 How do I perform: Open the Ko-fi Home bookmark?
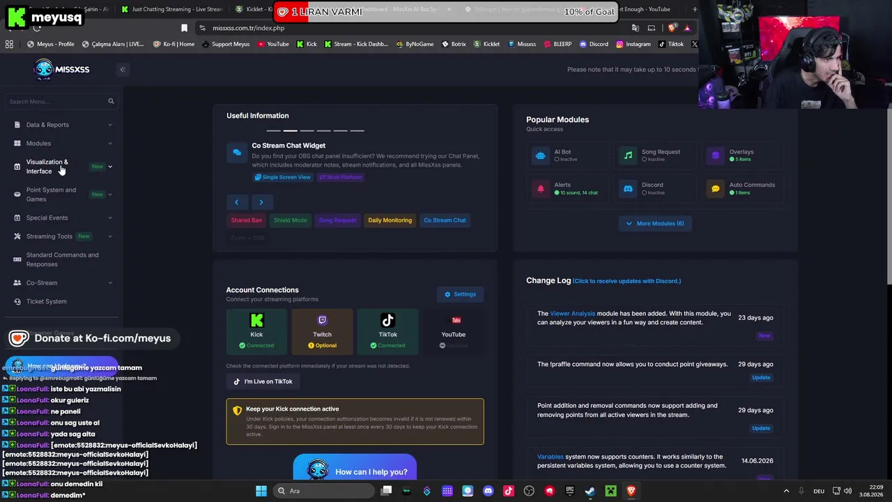[174, 44]
